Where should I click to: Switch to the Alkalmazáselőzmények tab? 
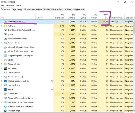(x=33, y=9)
